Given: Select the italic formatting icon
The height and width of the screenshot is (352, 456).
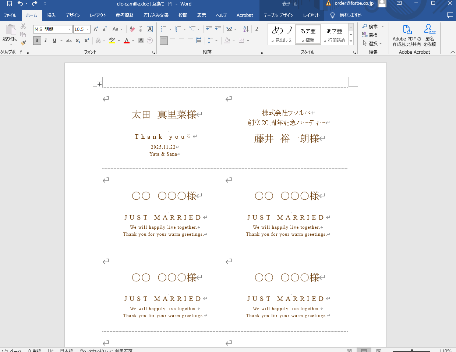Looking at the screenshot, I should click(x=45, y=40).
